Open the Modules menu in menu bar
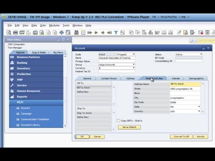The width and height of the screenshot is (215, 161). [x=54, y=25]
